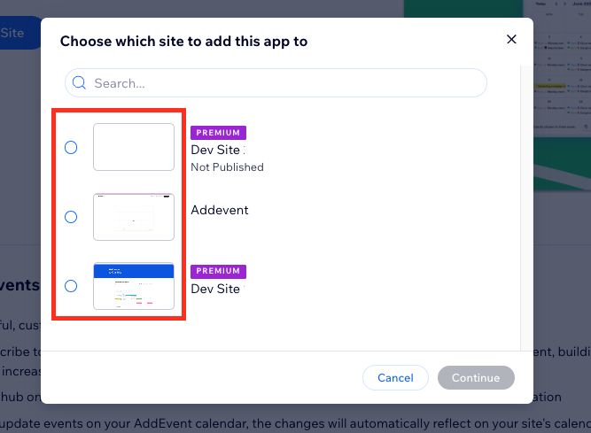The height and width of the screenshot is (433, 591).
Task: Click the bottom Dev Site name label
Action: [x=218, y=289]
